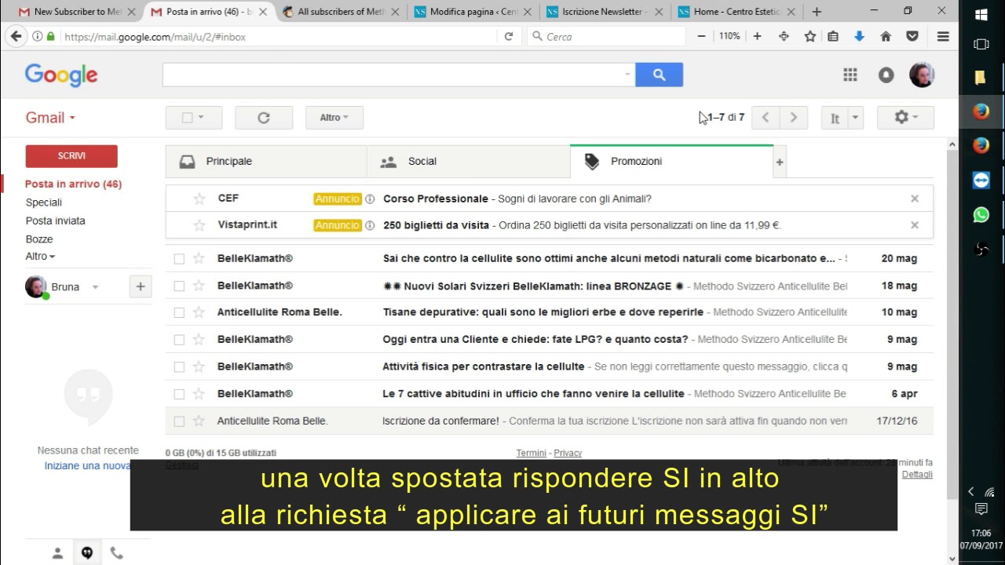Go to Firefox home page

click(x=886, y=36)
